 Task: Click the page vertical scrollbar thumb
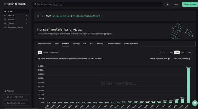[196, 43]
